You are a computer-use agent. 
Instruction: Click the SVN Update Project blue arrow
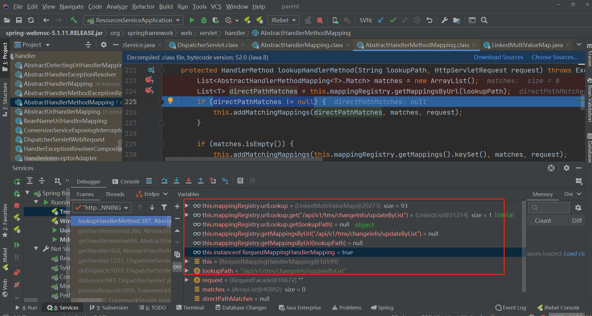(381, 20)
